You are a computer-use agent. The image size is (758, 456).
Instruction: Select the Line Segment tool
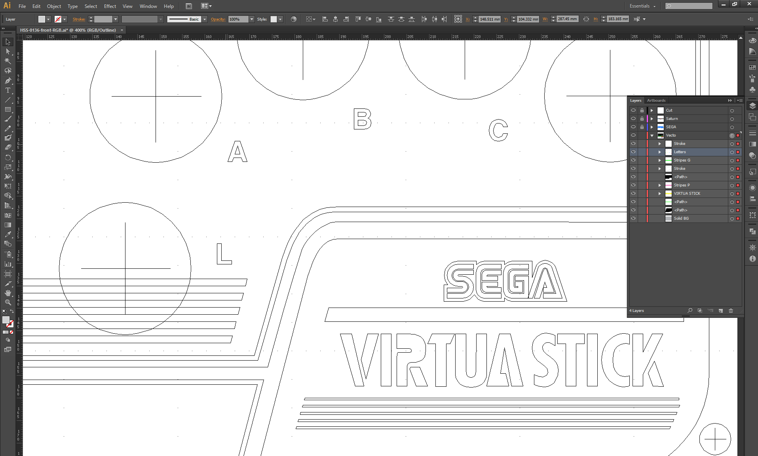[x=8, y=100]
